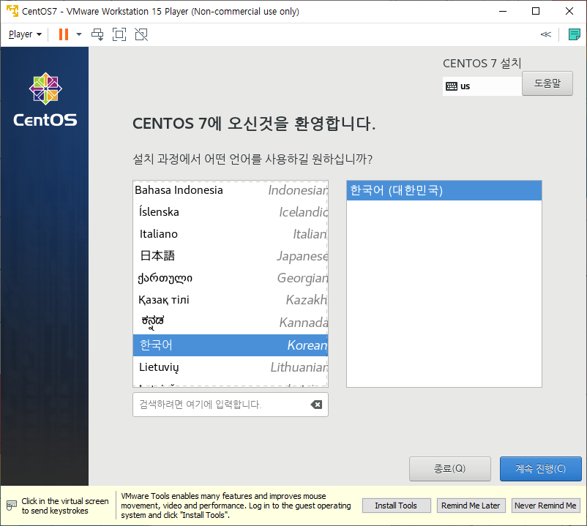Pause the virtual machine

pos(64,34)
